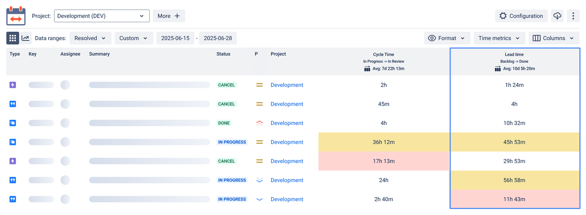586x215 pixels.
Task: Expand the Format dropdown
Action: pos(447,38)
